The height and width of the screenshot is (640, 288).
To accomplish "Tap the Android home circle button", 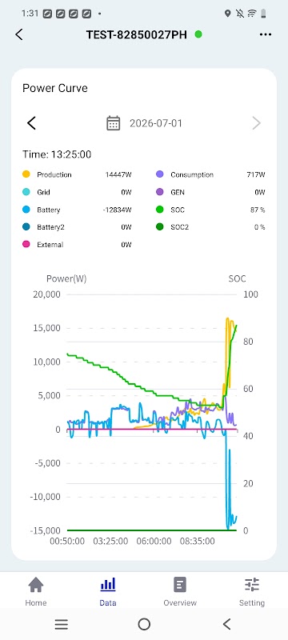I will pyautogui.click(x=144, y=624).
